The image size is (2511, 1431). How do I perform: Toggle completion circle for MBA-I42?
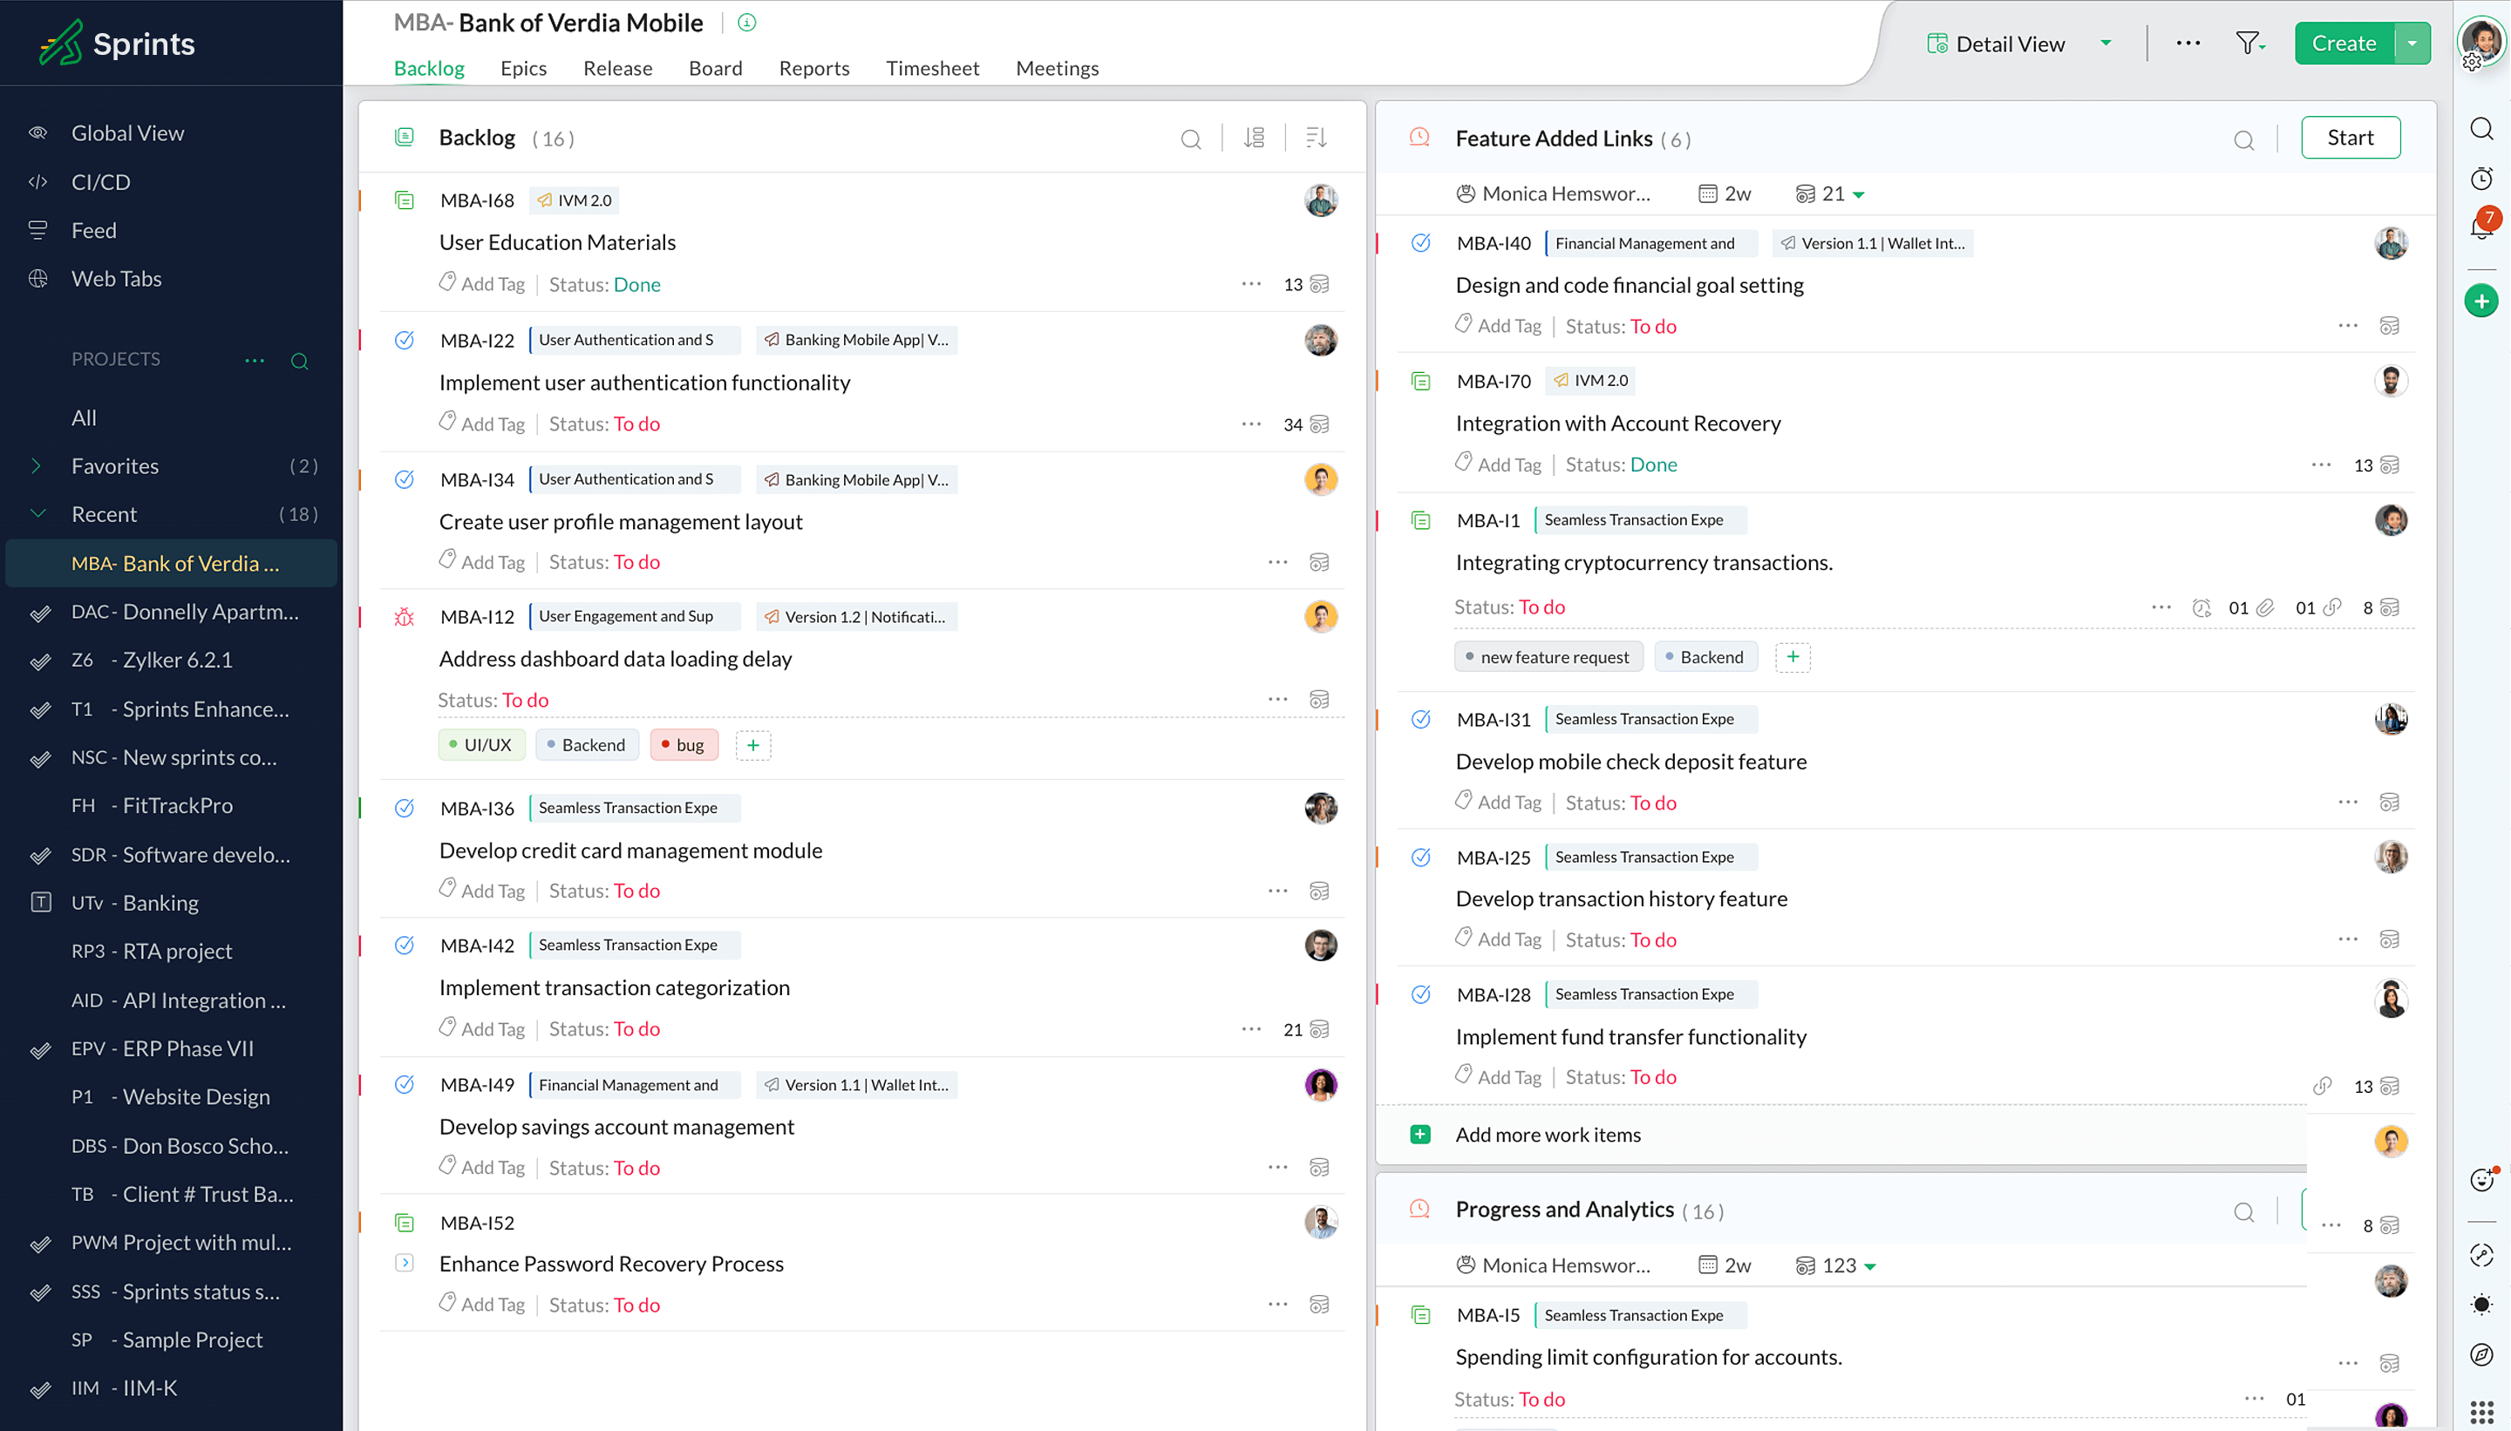click(404, 946)
